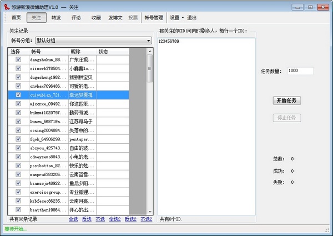Click the 昵称 column header
This screenshot has width=333, height=236.
(x=82, y=52)
